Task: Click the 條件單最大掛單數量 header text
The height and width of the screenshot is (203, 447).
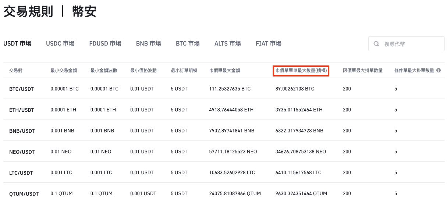Action: point(414,70)
